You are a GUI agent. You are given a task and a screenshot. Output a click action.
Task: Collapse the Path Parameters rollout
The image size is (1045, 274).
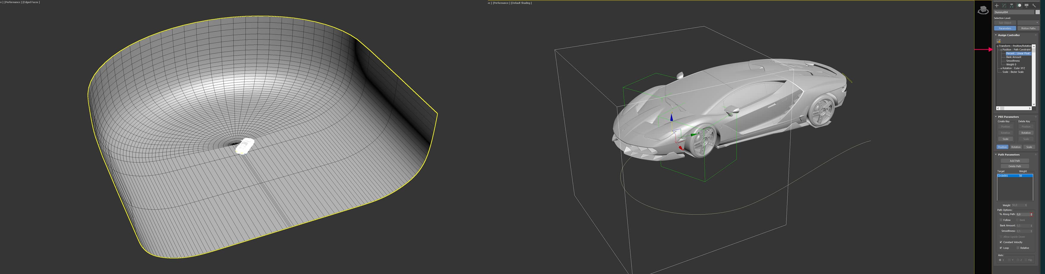pos(996,154)
